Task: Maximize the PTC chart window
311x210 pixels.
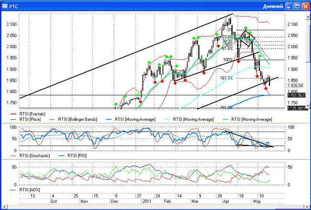Action: click(x=297, y=6)
